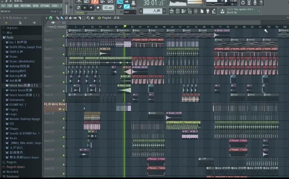289x179 pixels.
Task: Open the plugin picker plug icon
Action: pos(208,11)
